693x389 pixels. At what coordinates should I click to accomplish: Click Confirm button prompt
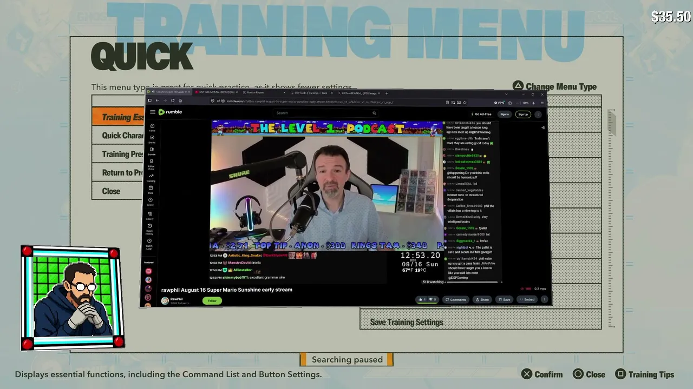542,374
